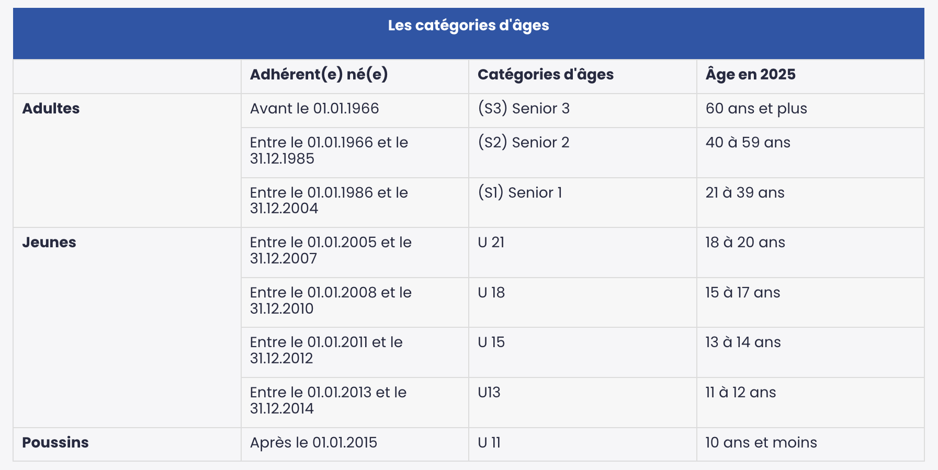The image size is (938, 470).
Task: Click the "10 ans et moins" cell
Action: pos(761,443)
